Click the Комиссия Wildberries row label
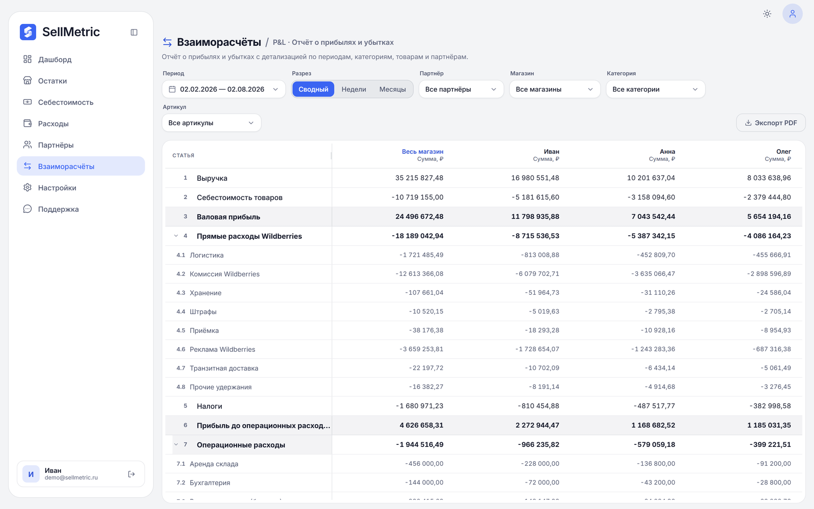This screenshot has width=814, height=509. point(224,274)
